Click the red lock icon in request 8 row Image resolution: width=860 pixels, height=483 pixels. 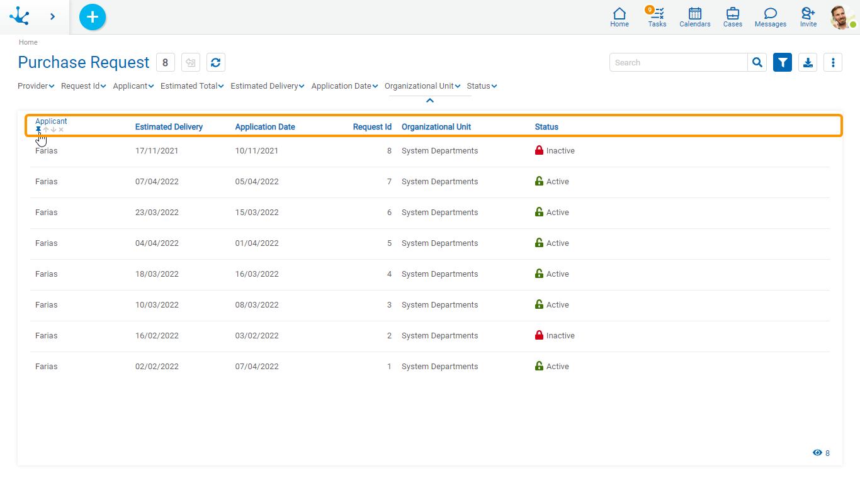(x=539, y=150)
